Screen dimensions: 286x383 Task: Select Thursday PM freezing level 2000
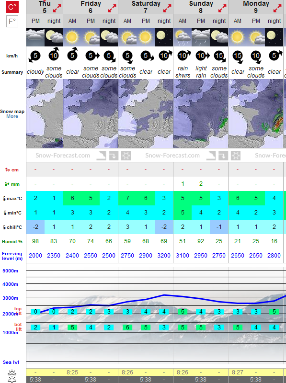(x=35, y=256)
